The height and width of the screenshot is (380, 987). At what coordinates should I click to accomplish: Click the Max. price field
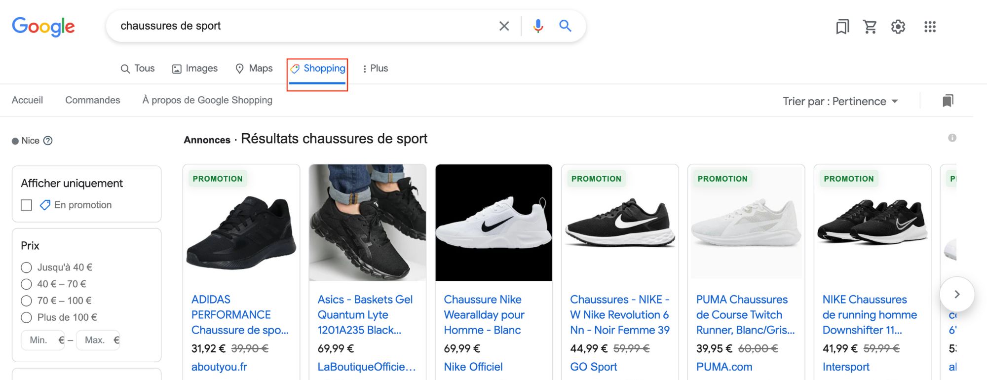(x=98, y=340)
